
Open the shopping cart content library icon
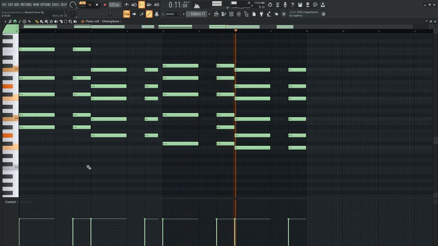[283, 14]
